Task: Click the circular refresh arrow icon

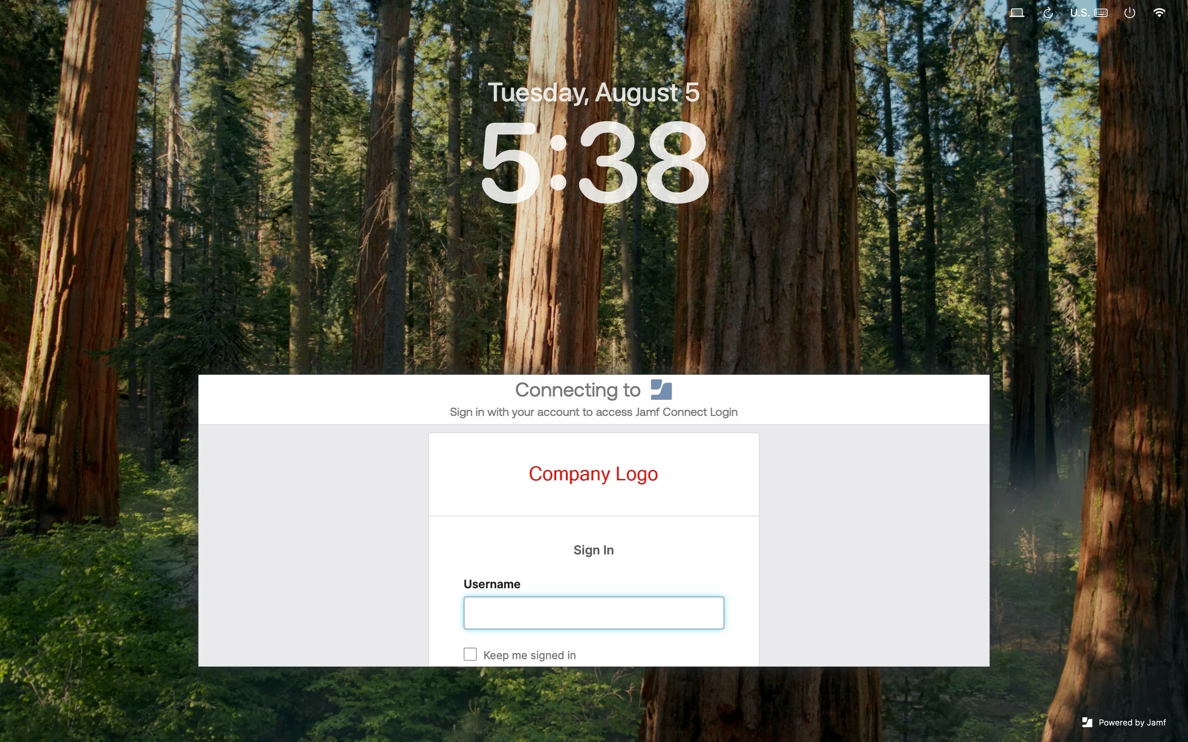Action: pos(1048,13)
